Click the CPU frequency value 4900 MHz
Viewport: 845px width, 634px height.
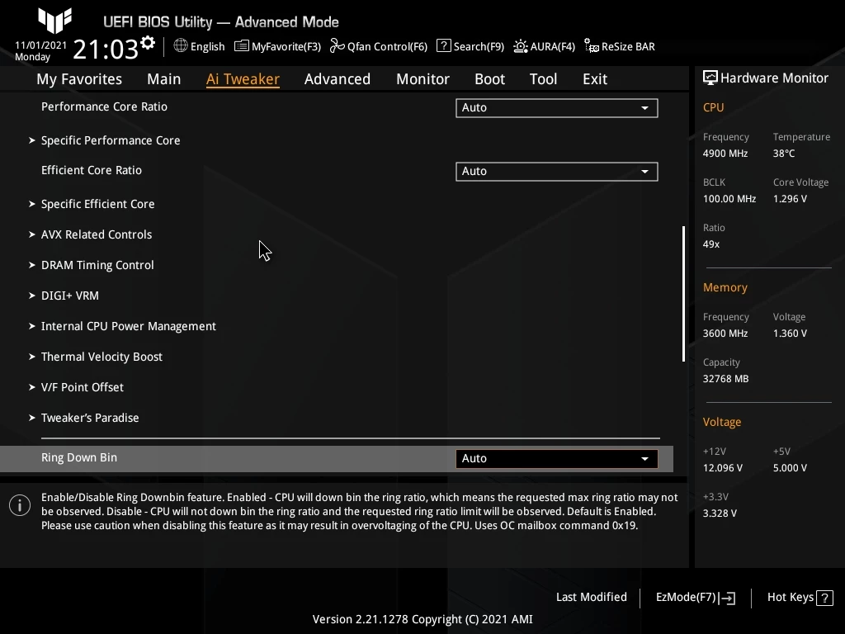pos(725,154)
